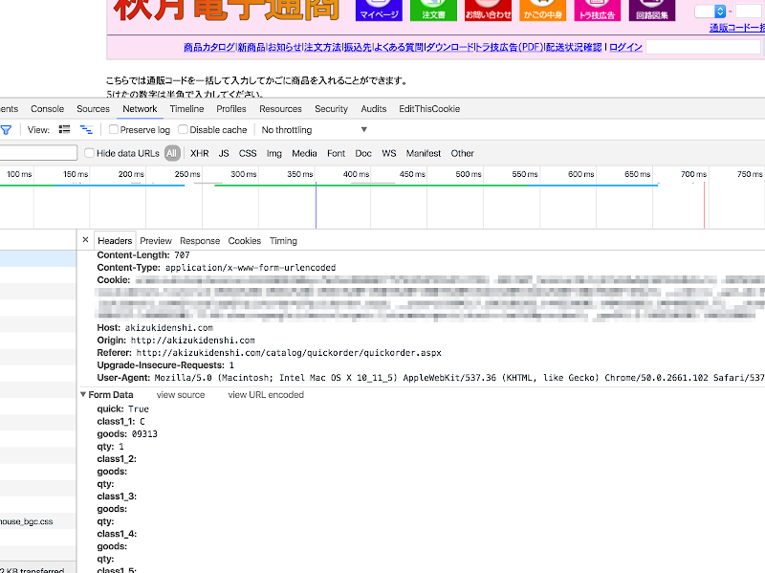
Task: Select the highlighted request row in list
Action: 38,258
